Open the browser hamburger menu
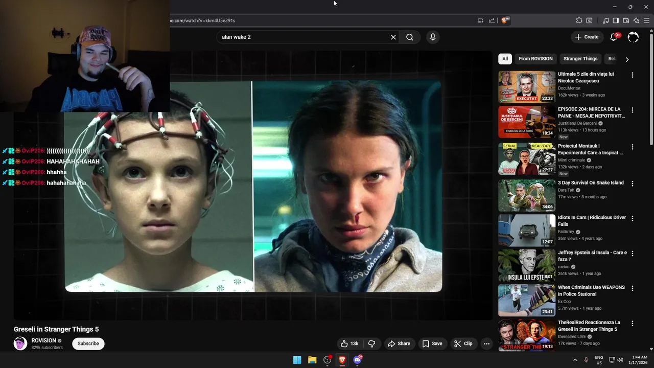 (x=646, y=20)
